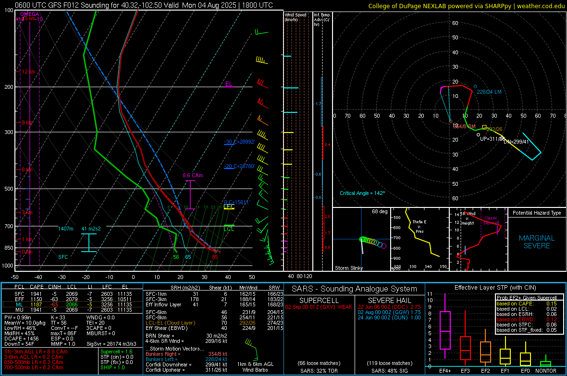This screenshot has height=376, width=567.
Task: Click the Sfc-3km AGL LR value
Action: click(36, 352)
